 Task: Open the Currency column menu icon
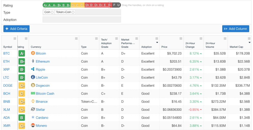click(76, 39)
